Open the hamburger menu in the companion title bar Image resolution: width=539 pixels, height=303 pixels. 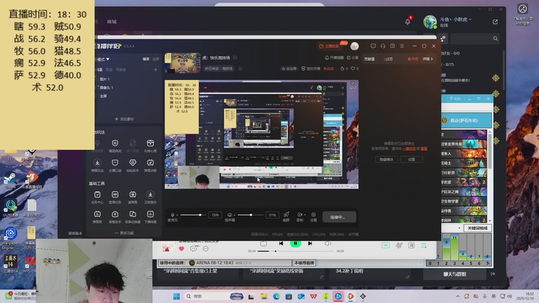tap(402, 46)
